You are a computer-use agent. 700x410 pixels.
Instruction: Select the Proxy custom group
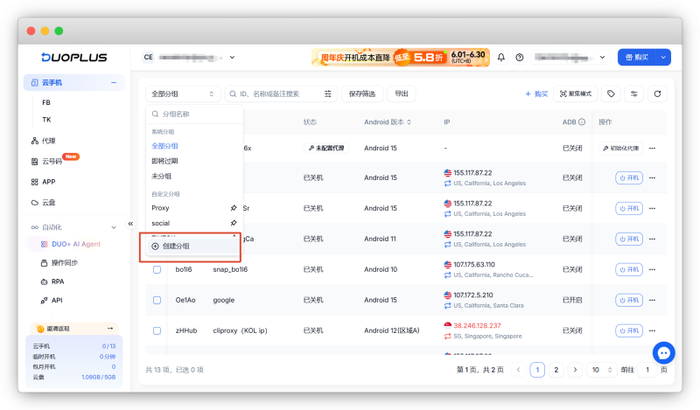coord(160,208)
